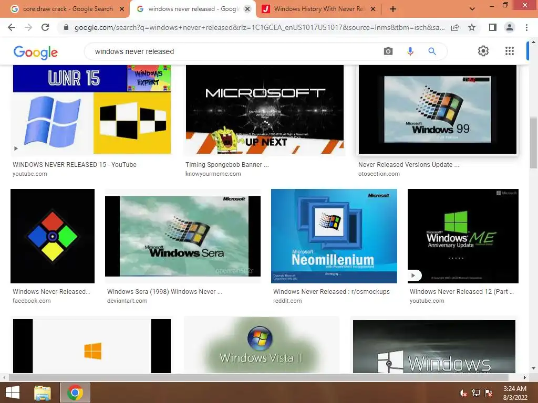
Task: Open the Windows Sera thumbnail
Action: [x=183, y=236]
